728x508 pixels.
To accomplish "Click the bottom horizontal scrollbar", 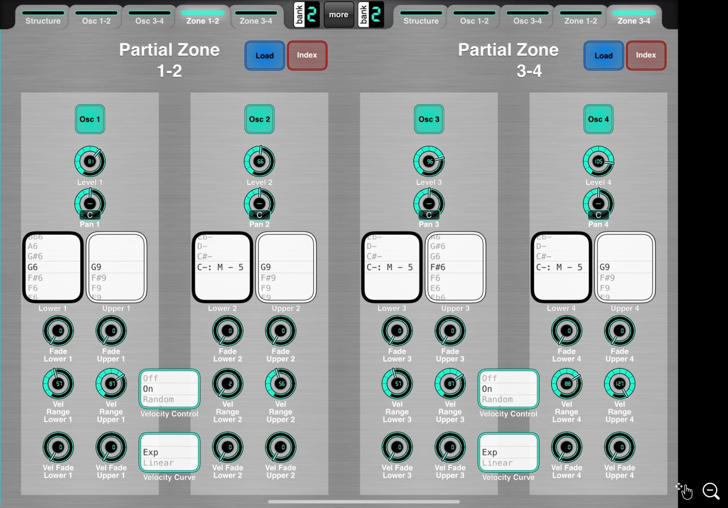I will (364, 501).
